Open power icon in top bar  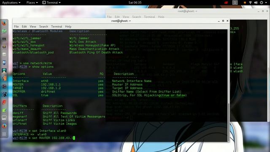click(262, 3)
